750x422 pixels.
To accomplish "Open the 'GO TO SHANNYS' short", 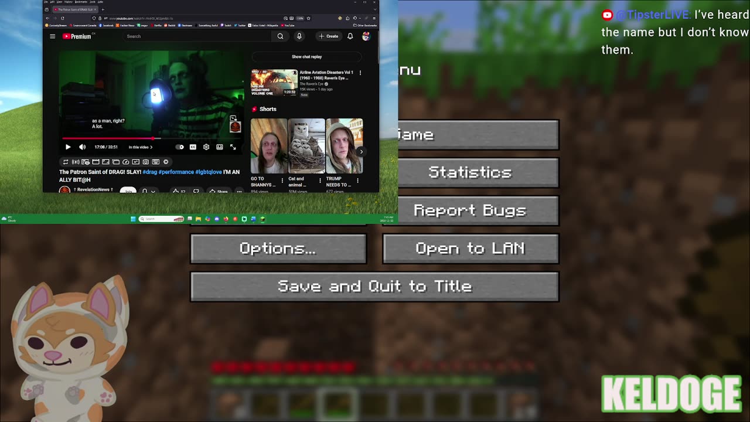I will 269,146.
